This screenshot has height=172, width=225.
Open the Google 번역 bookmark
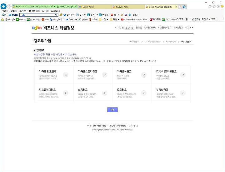[57, 19]
